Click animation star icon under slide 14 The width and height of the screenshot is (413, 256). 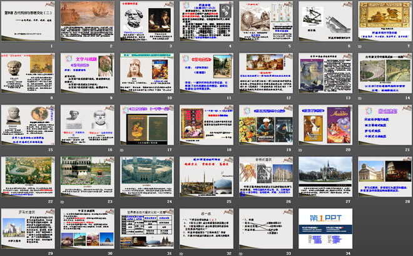(x=360, y=98)
